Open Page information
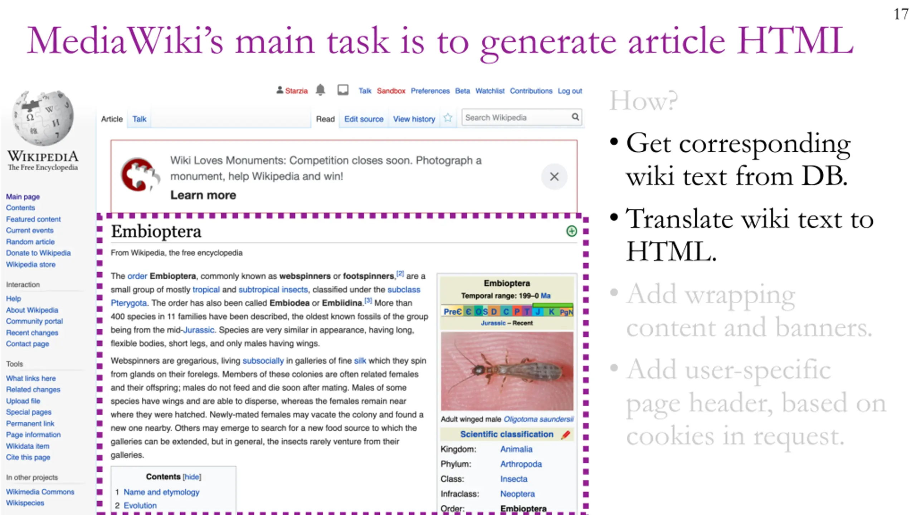Screen dimensions: 916x515 point(33,435)
